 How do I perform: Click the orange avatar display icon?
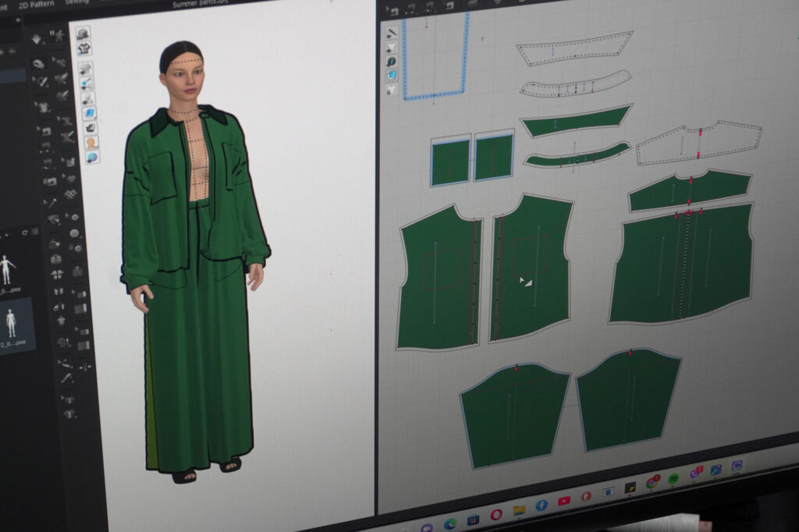(x=91, y=144)
